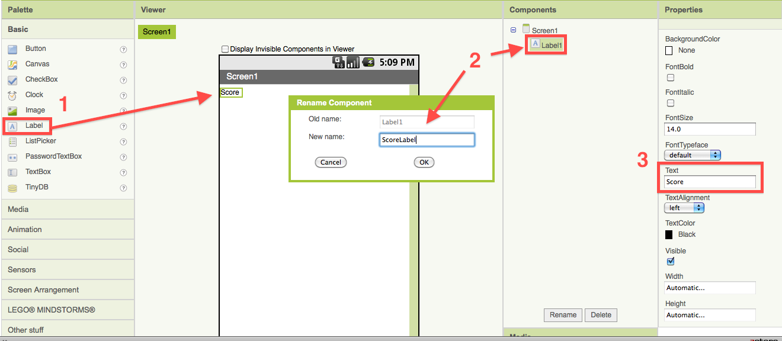Image resolution: width=782 pixels, height=341 pixels.
Task: Click the Screen1 icon in the Components tree
Action: [526, 29]
